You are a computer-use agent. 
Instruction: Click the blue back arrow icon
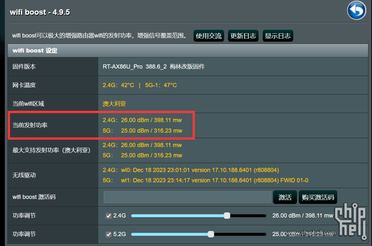pos(356,11)
